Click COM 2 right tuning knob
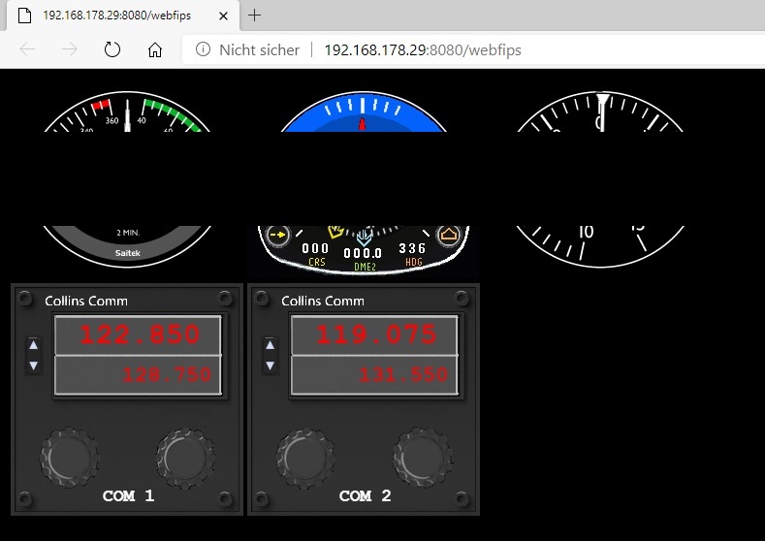Image resolution: width=765 pixels, height=541 pixels. coord(423,458)
